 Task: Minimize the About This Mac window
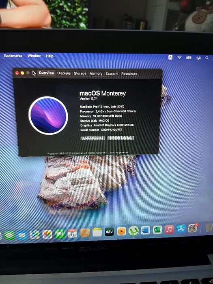click(22, 73)
